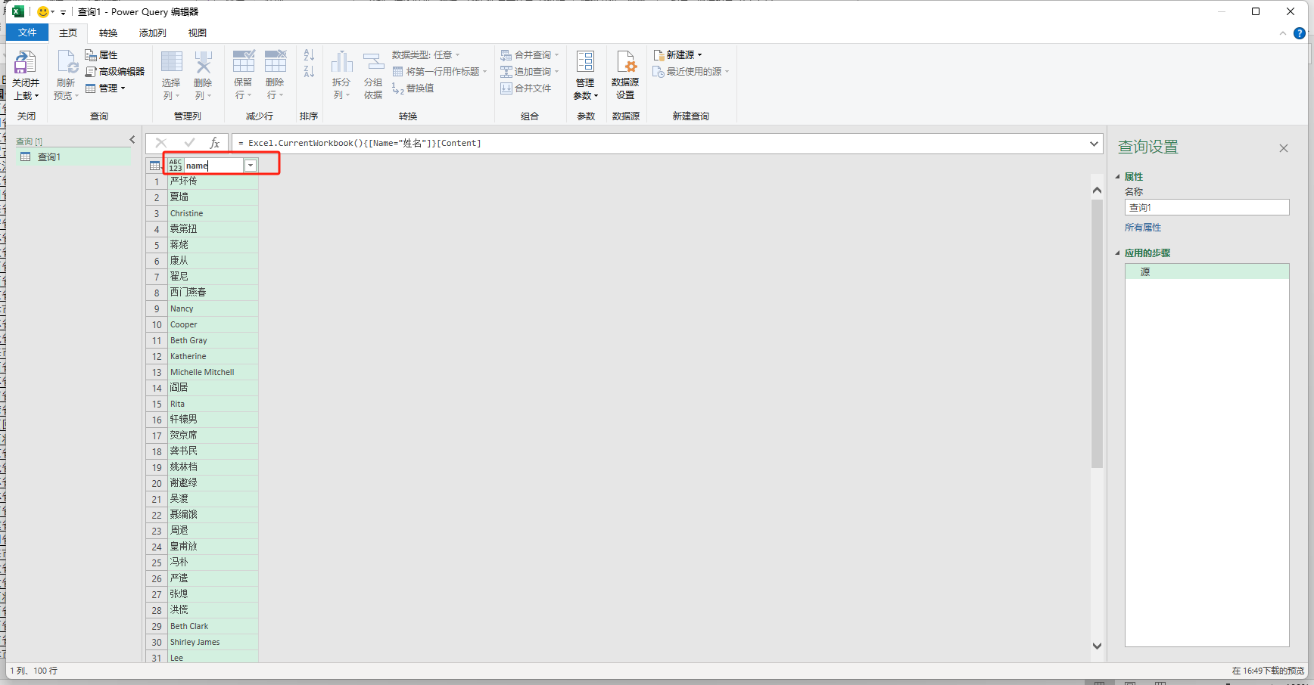Open the name column filter dropdown
The width and height of the screenshot is (1314, 685).
coord(251,166)
